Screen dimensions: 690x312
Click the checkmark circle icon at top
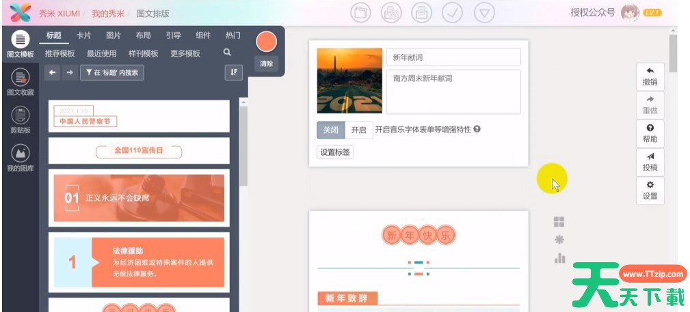[x=452, y=12]
